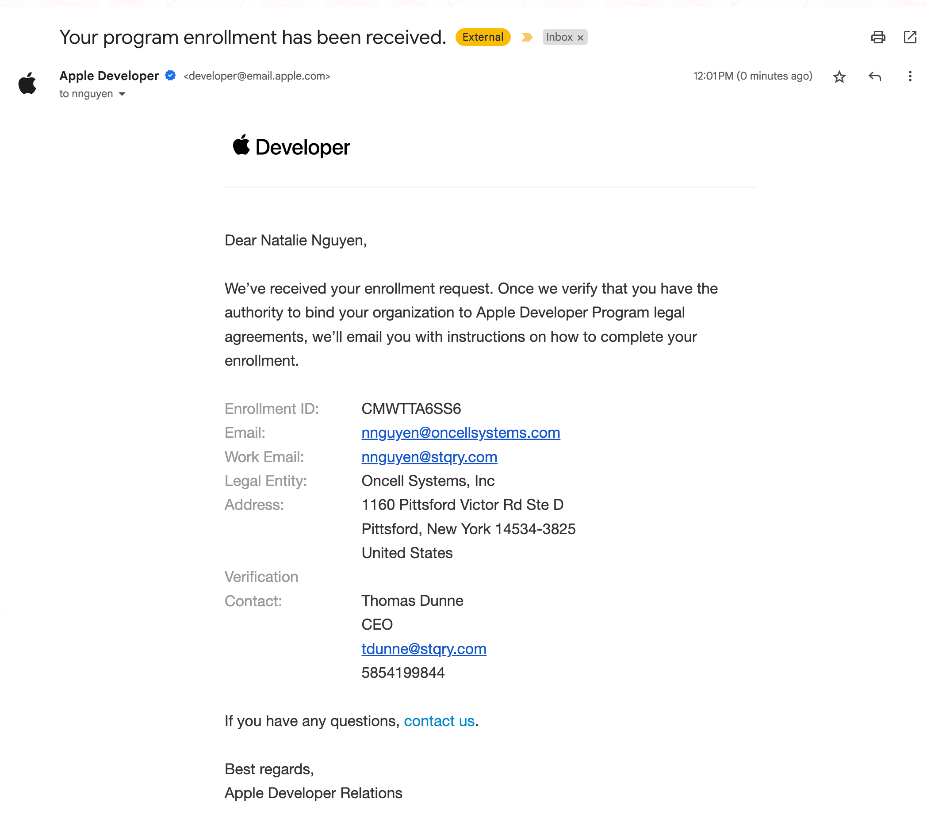Click the blue verified sender checkmark badge
Viewport: 927px width, 826px height.
(170, 75)
